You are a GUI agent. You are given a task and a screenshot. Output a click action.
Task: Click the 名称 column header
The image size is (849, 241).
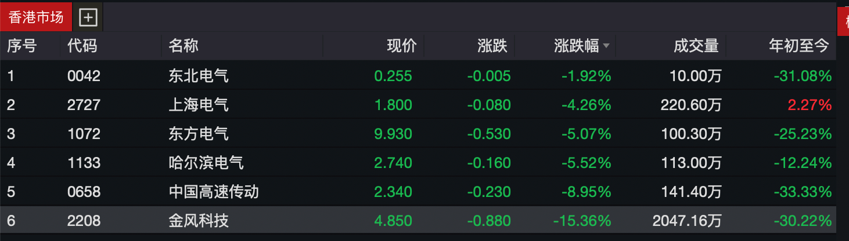184,46
